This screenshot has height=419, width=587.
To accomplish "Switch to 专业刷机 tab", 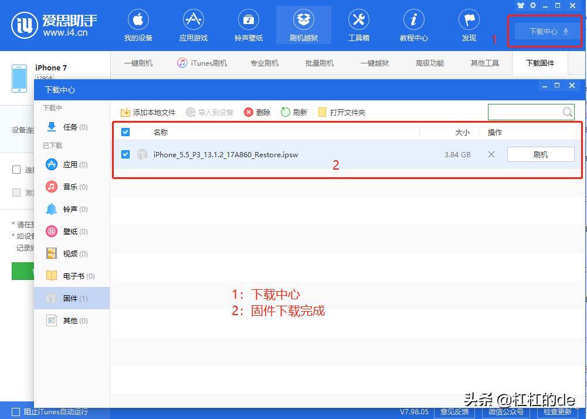I will pos(264,63).
